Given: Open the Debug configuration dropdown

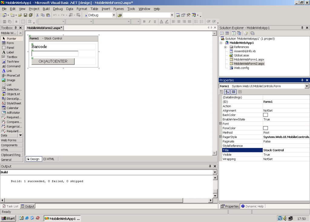Looking at the screenshot, I should pyautogui.click(x=114, y=15).
